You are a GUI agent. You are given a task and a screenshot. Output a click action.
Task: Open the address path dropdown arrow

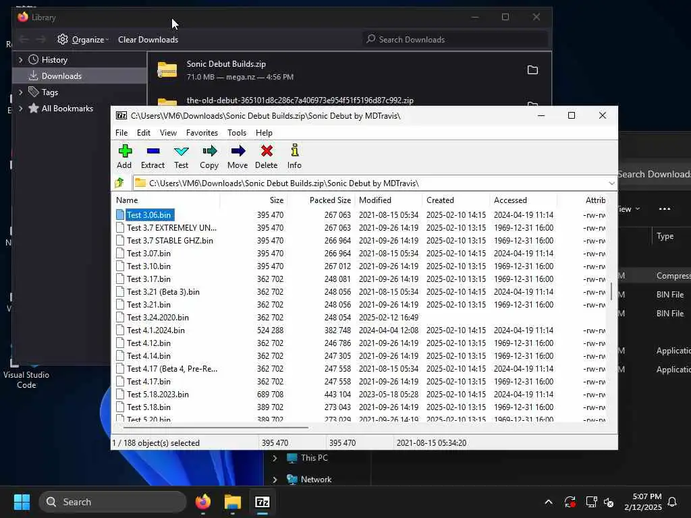(x=611, y=183)
